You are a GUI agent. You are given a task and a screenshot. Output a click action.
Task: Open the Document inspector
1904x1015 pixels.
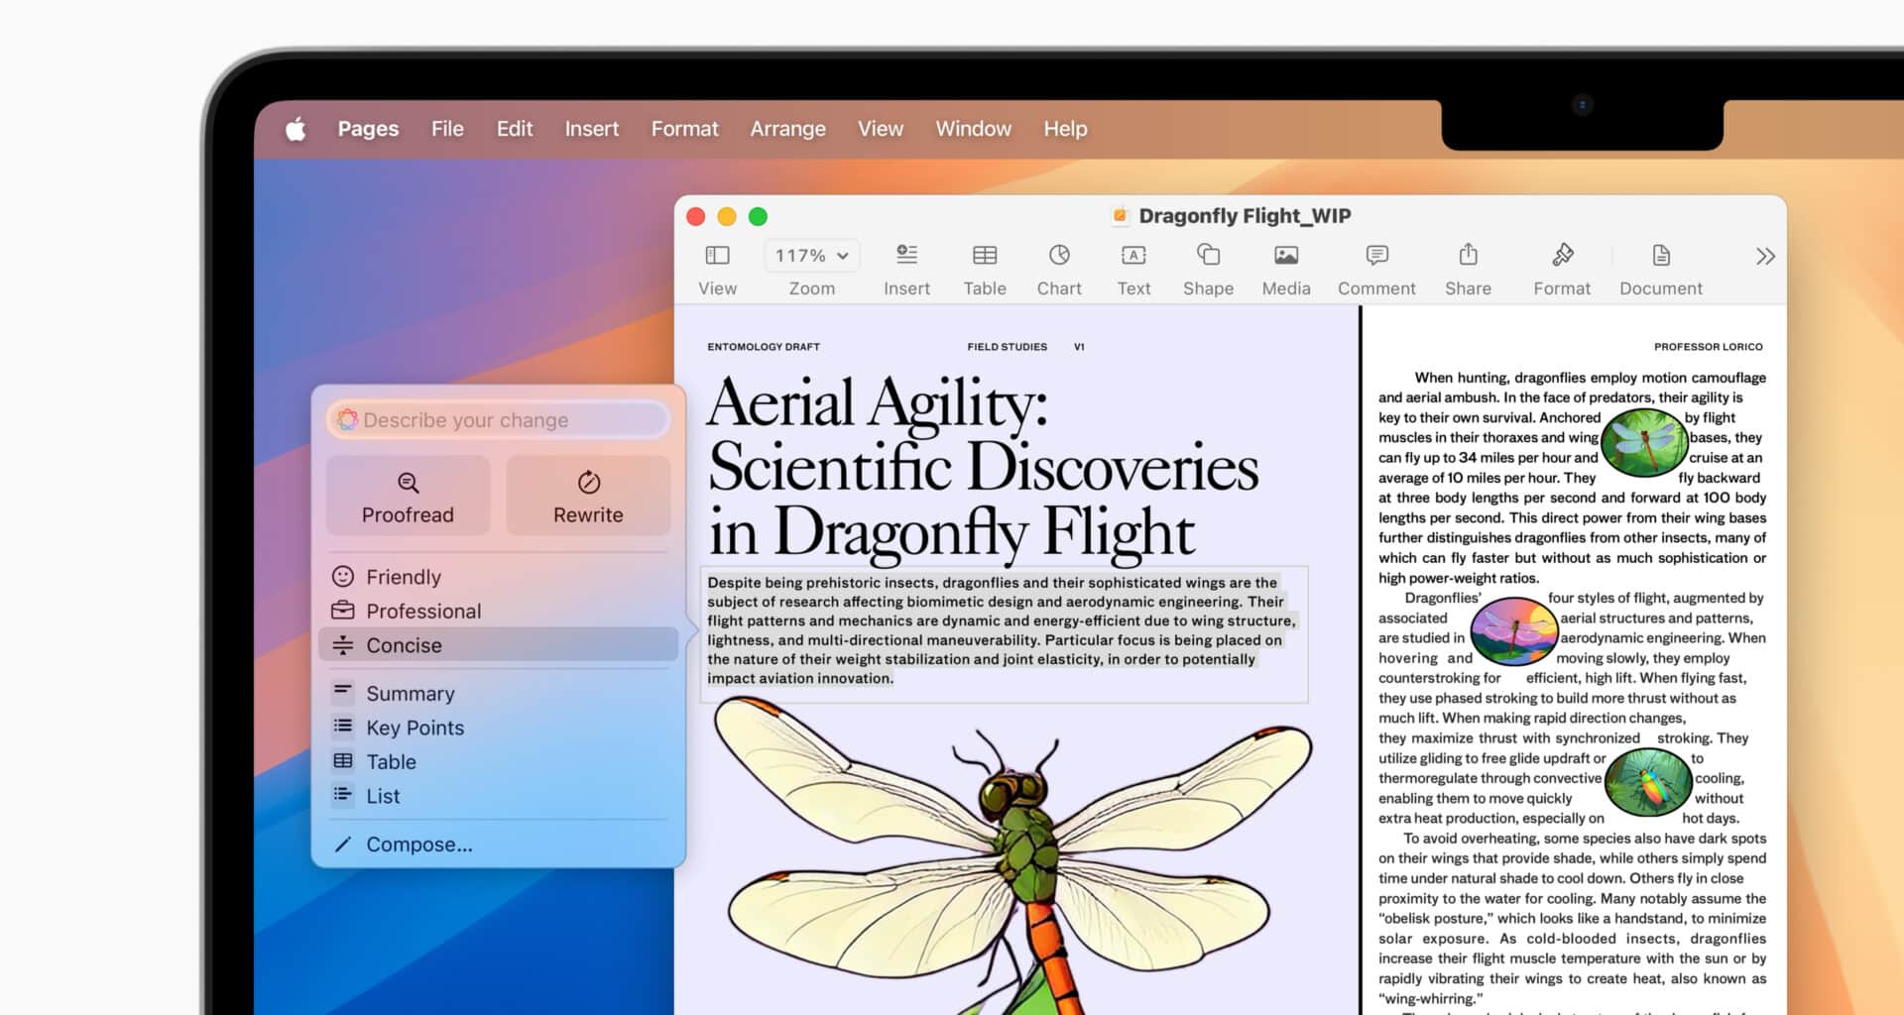pos(1661,256)
